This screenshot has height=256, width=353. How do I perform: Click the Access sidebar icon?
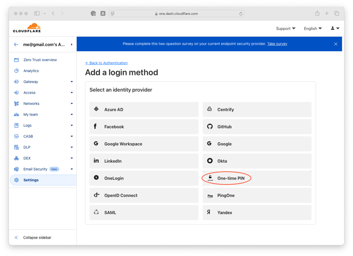pyautogui.click(x=16, y=93)
